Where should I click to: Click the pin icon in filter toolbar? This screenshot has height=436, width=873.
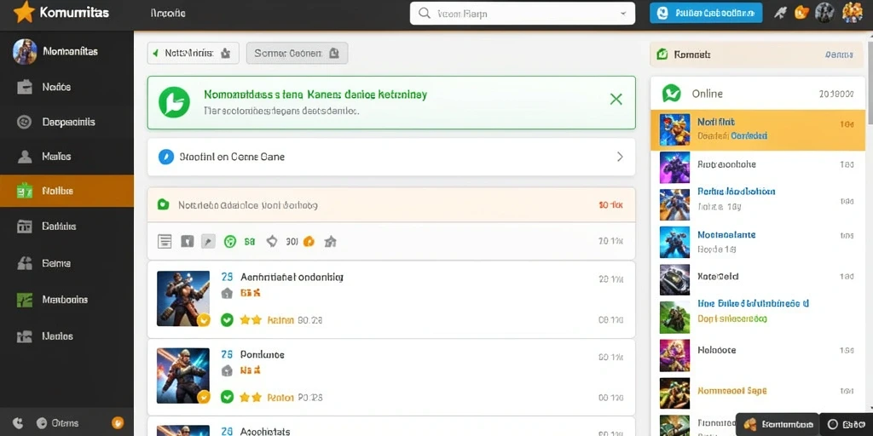(208, 241)
